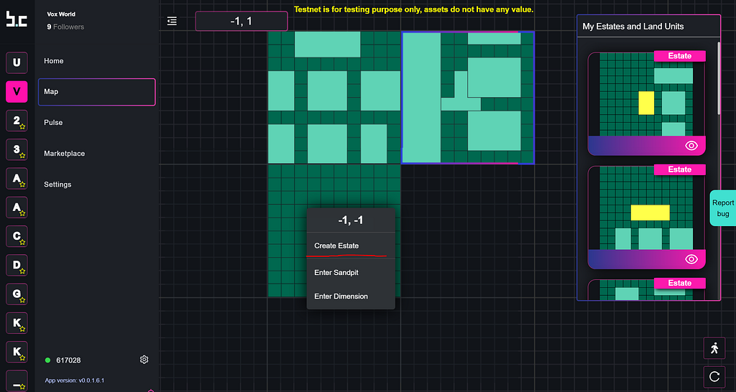
Task: Click the coordinate field showing -1, 1
Action: [x=241, y=21]
